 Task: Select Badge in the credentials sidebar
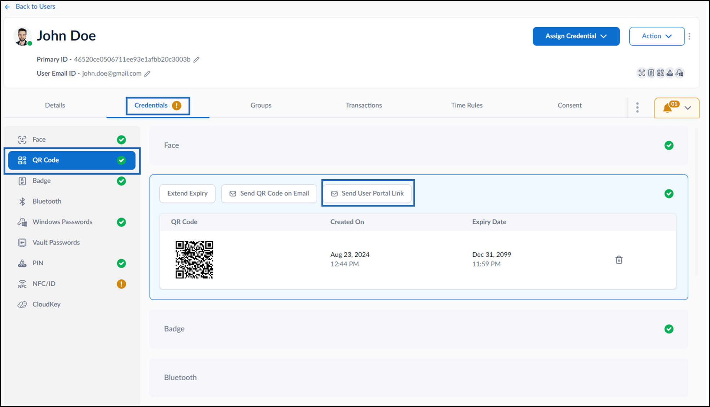pyautogui.click(x=72, y=181)
